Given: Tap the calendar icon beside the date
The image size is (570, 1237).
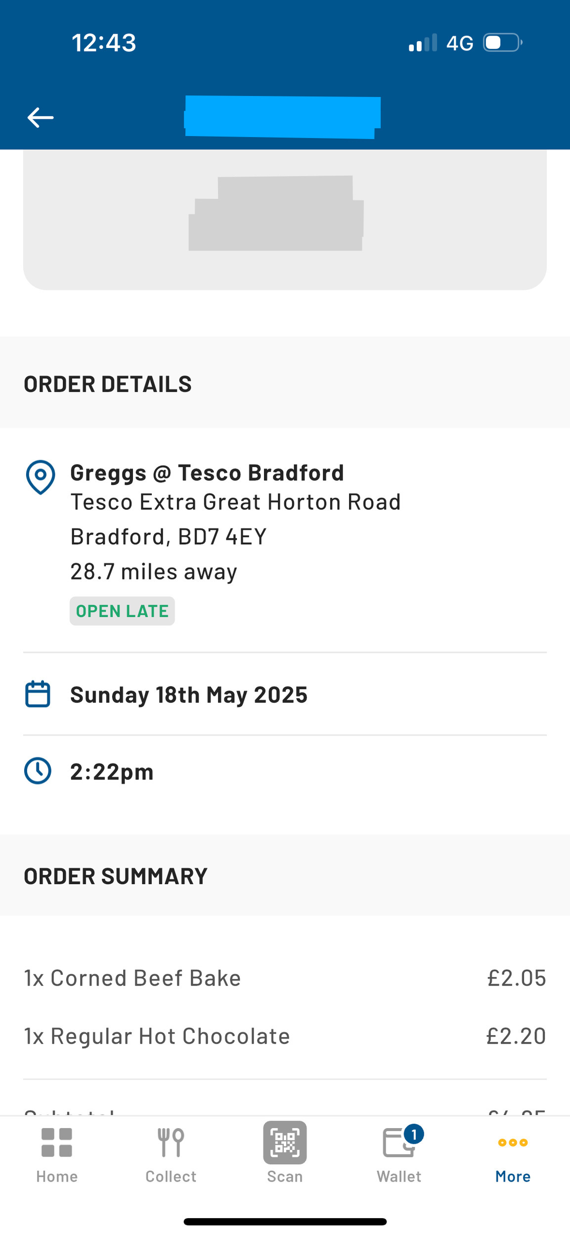Looking at the screenshot, I should point(38,694).
